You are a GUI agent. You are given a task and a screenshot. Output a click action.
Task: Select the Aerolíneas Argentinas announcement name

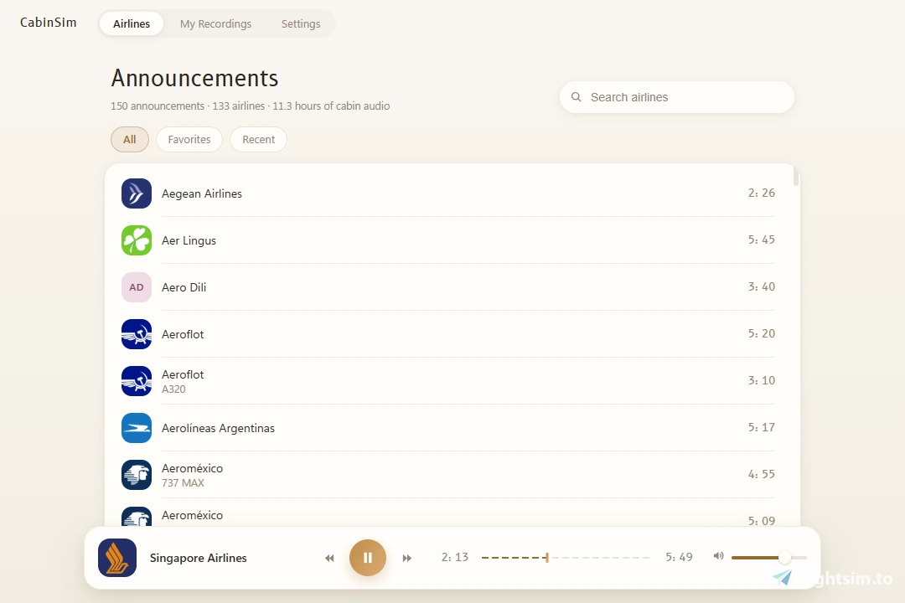218,428
